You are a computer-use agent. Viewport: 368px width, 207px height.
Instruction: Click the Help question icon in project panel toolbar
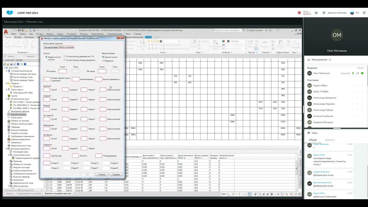(25, 64)
